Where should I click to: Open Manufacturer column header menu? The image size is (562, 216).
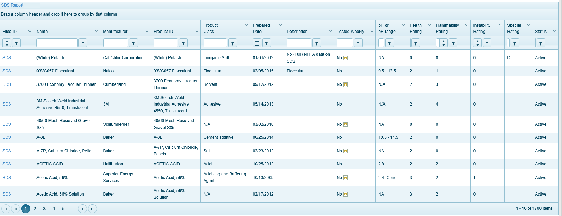pyautogui.click(x=147, y=31)
